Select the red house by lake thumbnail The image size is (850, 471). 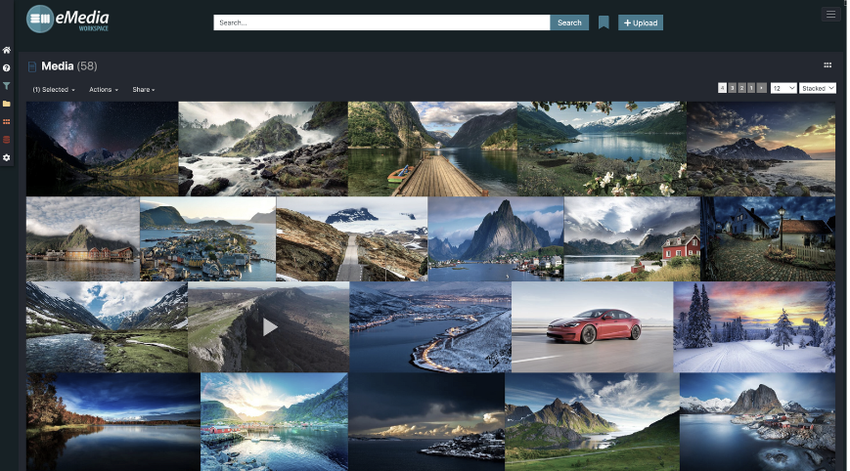(x=632, y=238)
